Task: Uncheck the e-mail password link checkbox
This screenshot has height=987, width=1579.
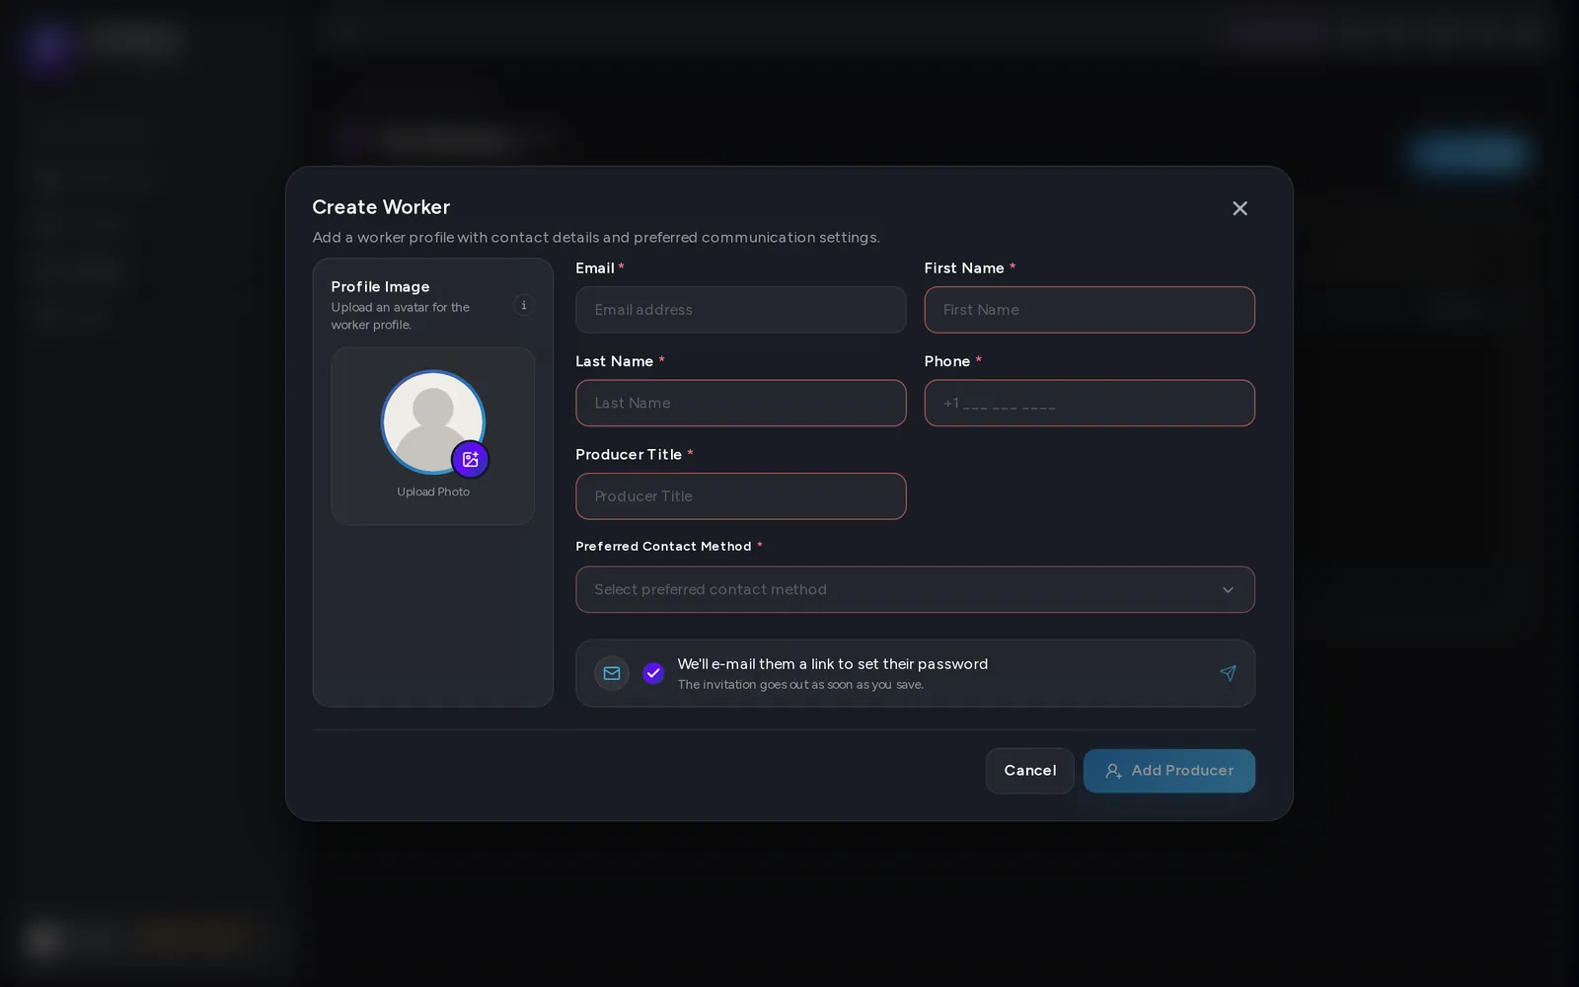Action: [653, 673]
